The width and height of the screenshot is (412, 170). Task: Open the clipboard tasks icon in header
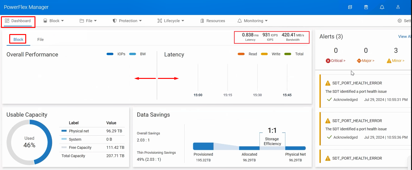pos(366,7)
